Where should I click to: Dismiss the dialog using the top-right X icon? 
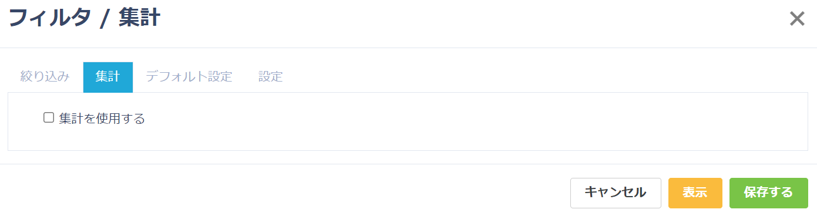[x=796, y=19]
